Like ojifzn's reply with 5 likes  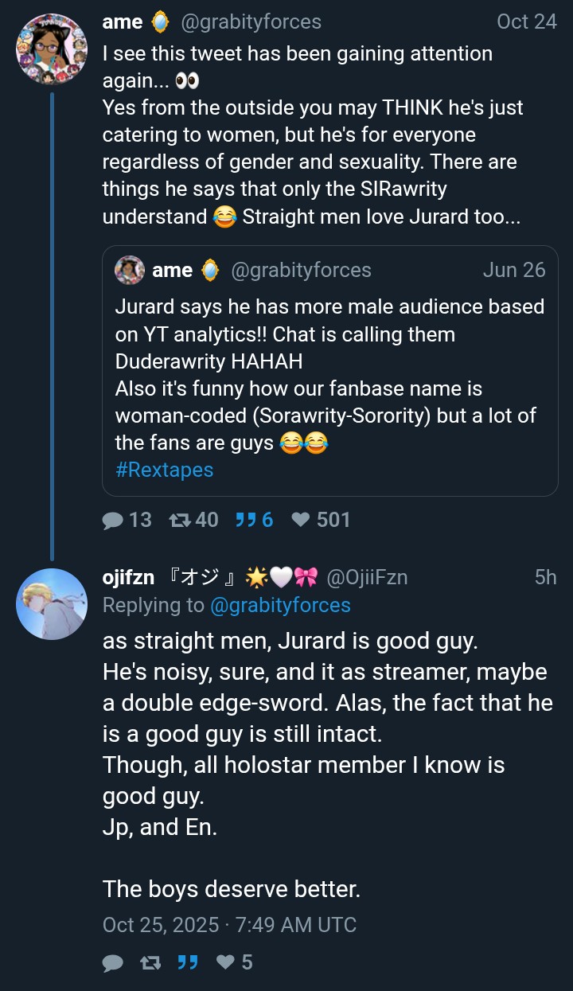pos(226,962)
